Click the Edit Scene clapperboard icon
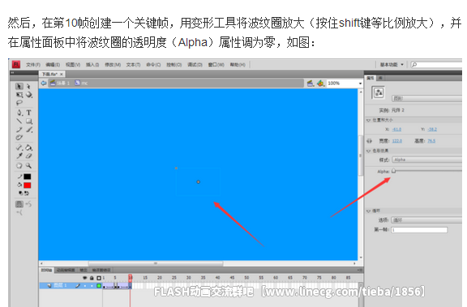Image resolution: width=467 pixels, height=307 pixels. click(x=310, y=83)
